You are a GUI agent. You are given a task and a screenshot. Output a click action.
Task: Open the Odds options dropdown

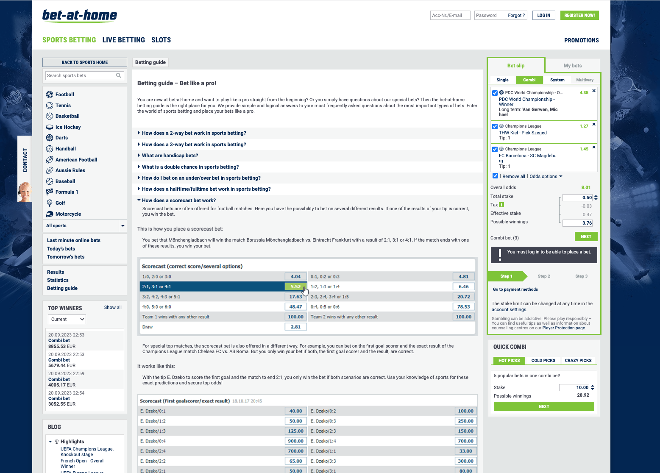pos(546,176)
